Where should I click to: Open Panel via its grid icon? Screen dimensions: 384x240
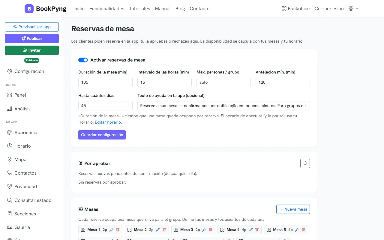click(x=10, y=95)
